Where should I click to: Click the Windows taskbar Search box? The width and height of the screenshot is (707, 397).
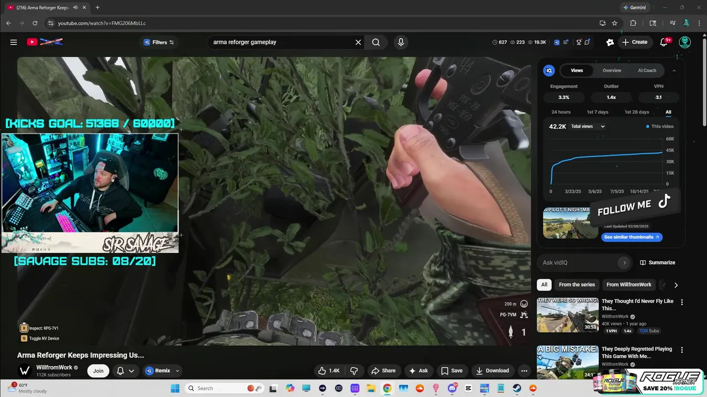click(225, 388)
